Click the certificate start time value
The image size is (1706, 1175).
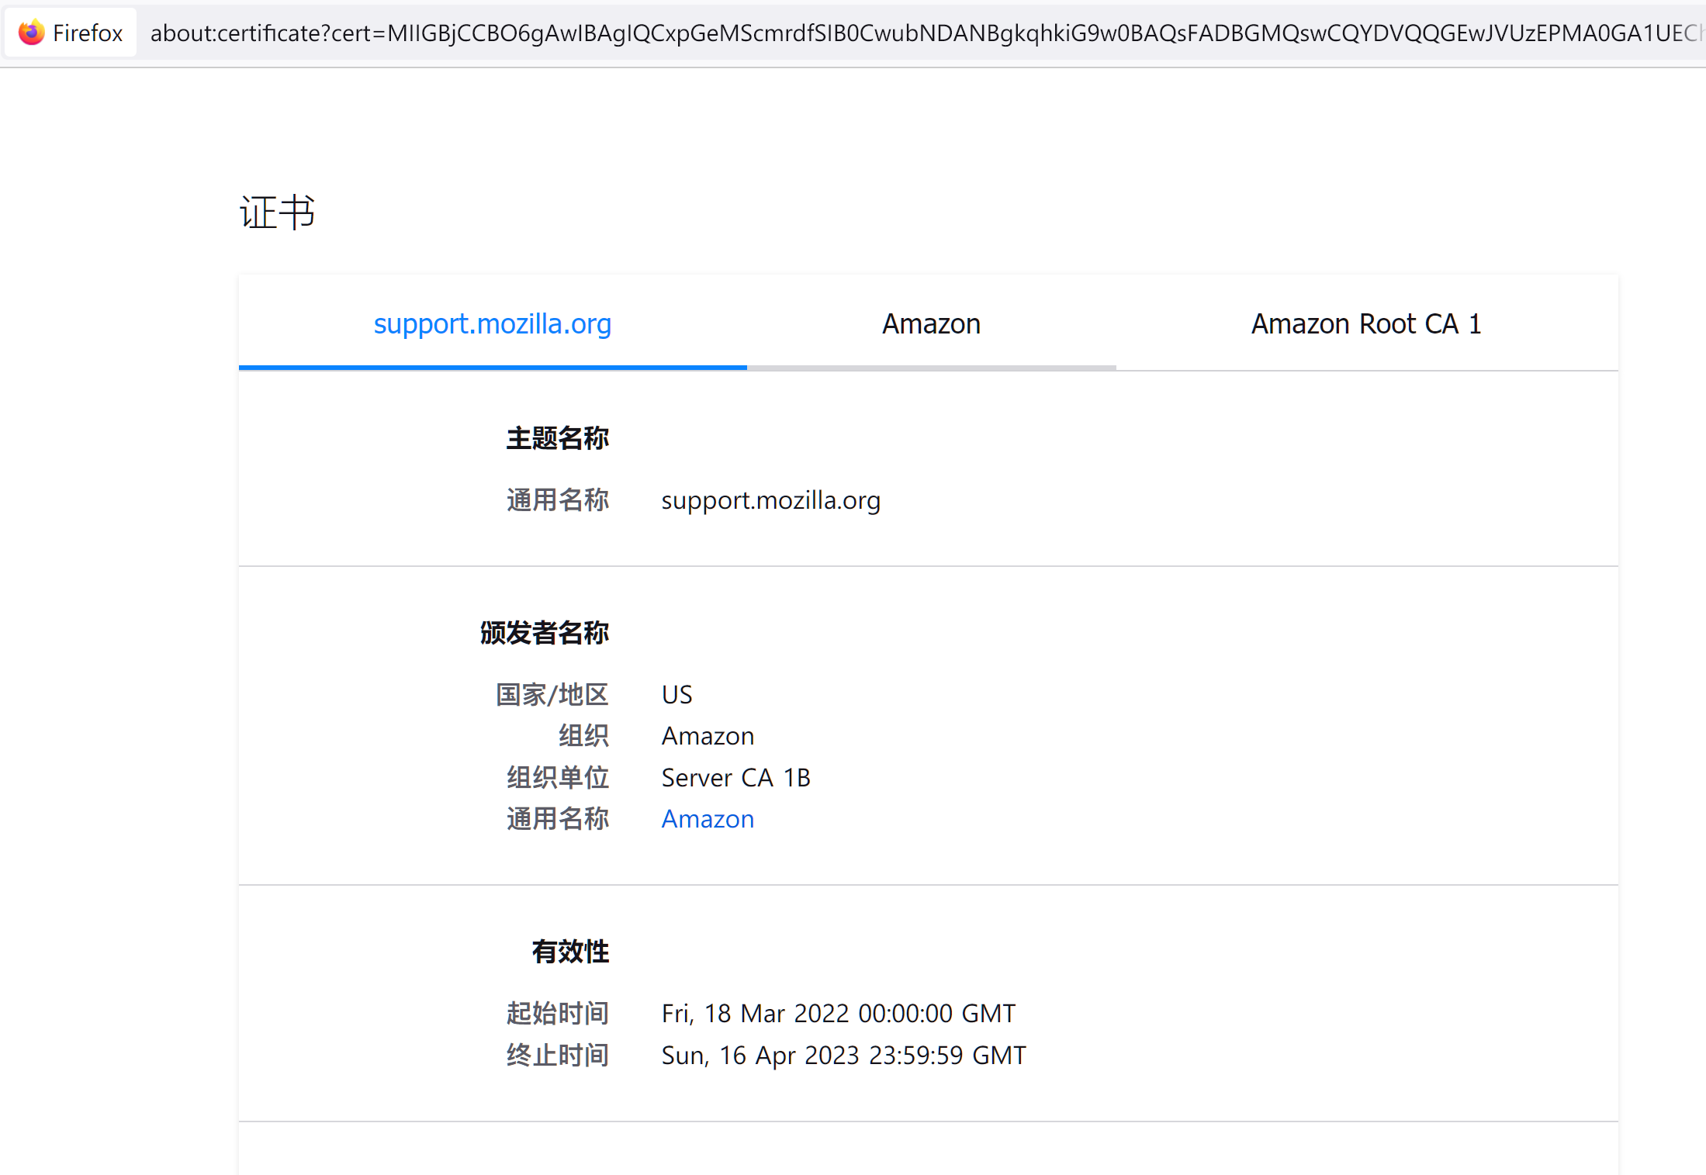(x=838, y=1013)
